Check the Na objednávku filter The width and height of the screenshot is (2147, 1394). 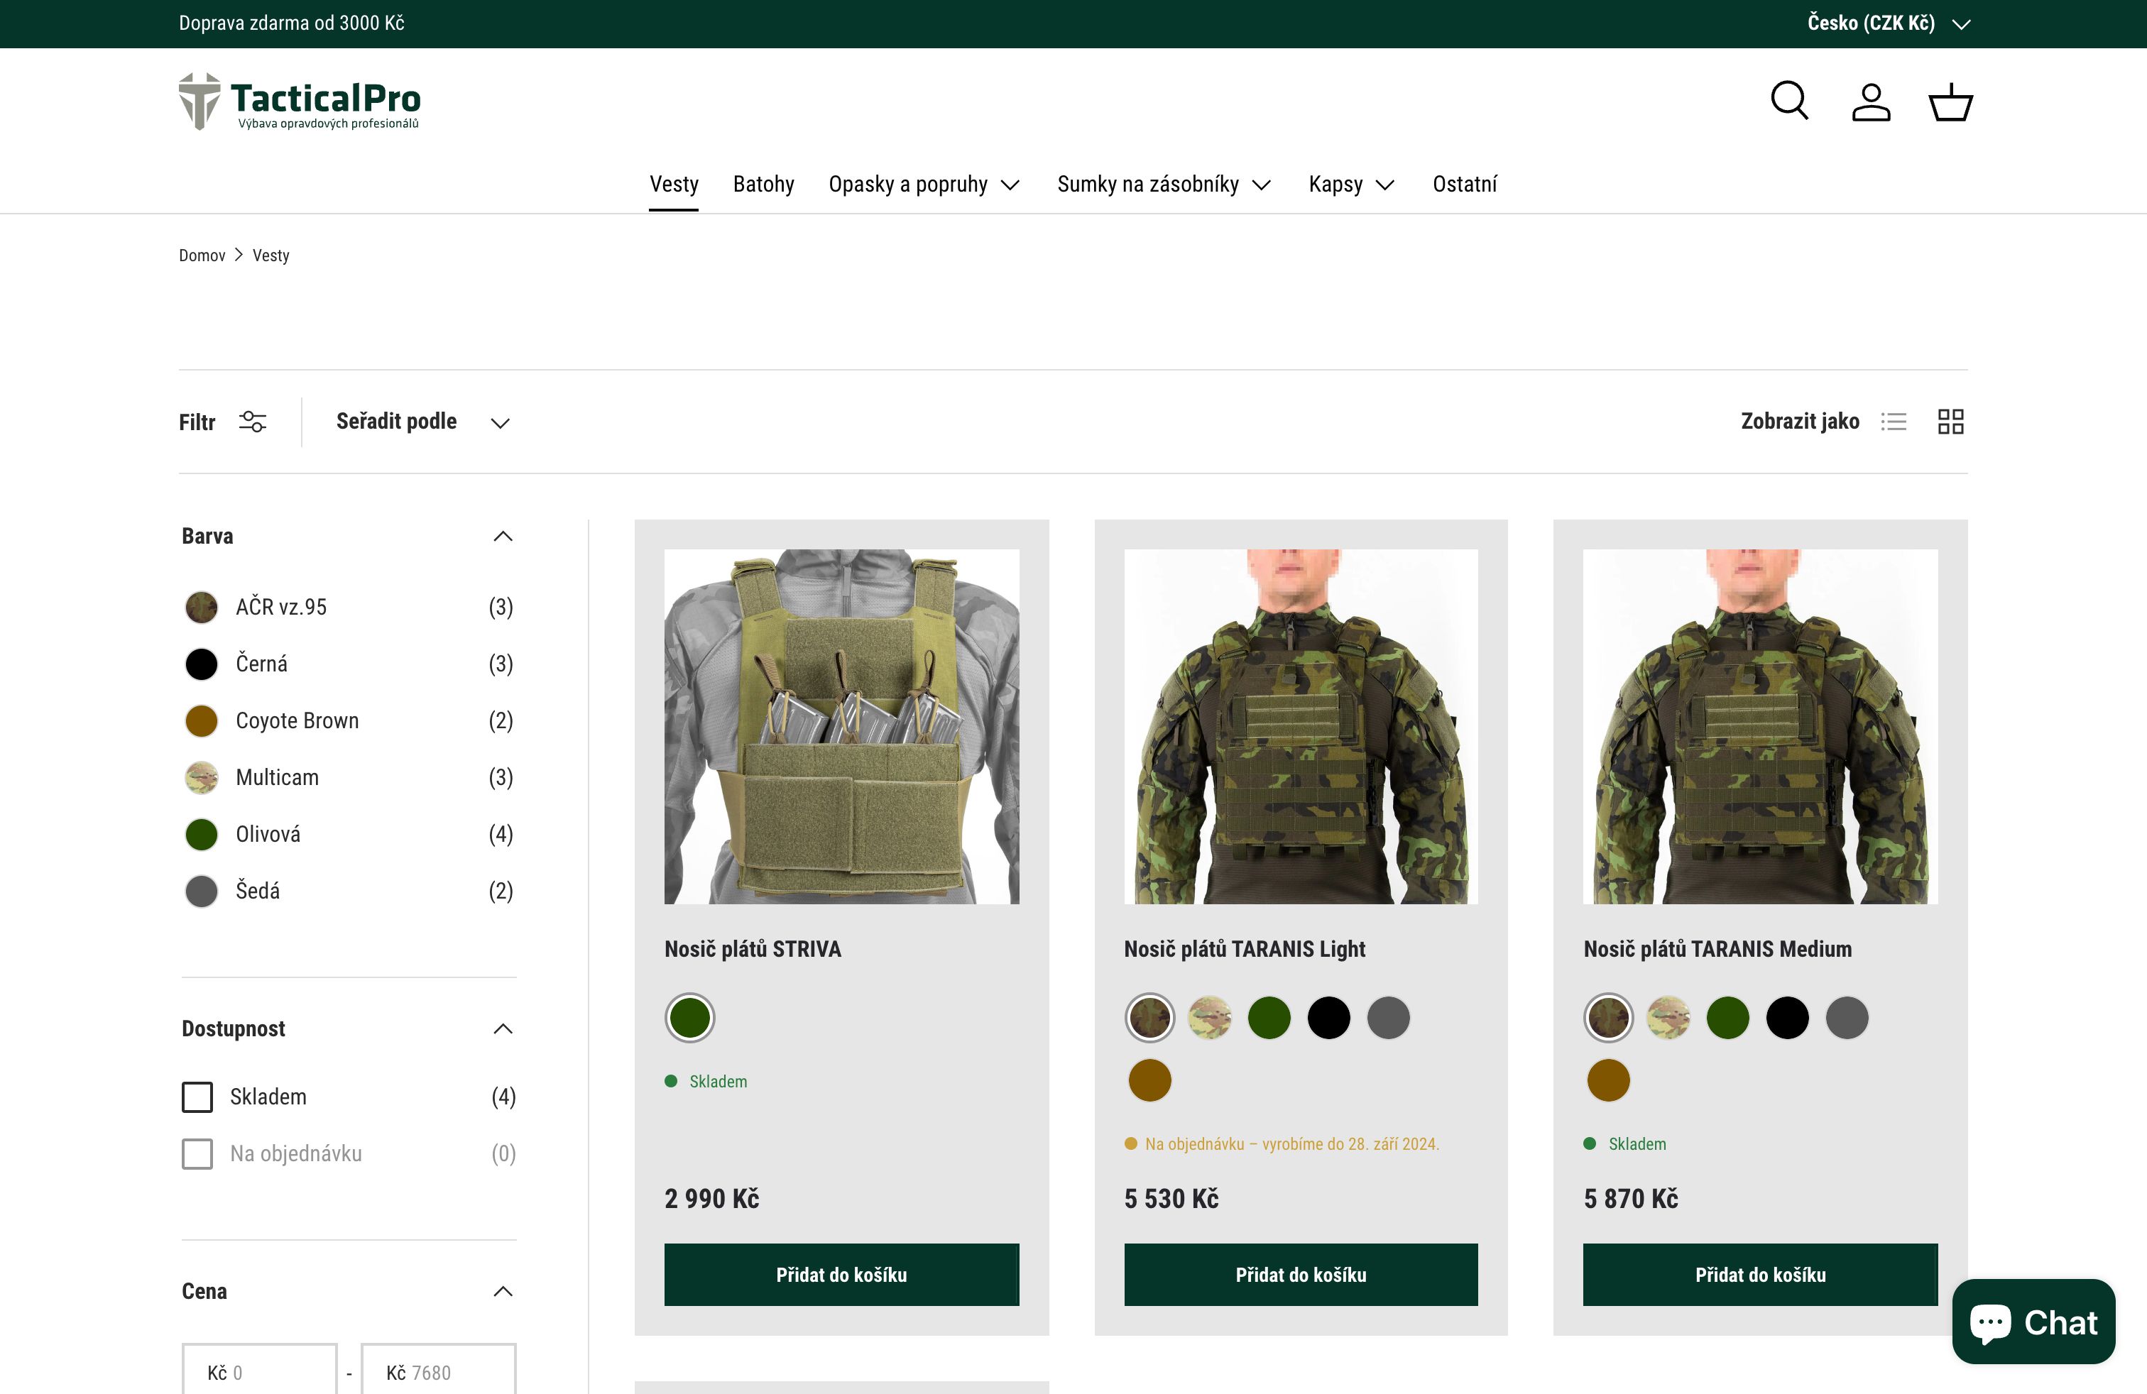coord(197,1153)
